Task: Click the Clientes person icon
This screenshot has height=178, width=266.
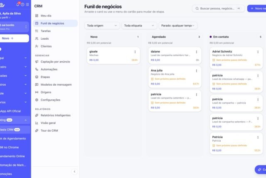Action: tap(37, 46)
